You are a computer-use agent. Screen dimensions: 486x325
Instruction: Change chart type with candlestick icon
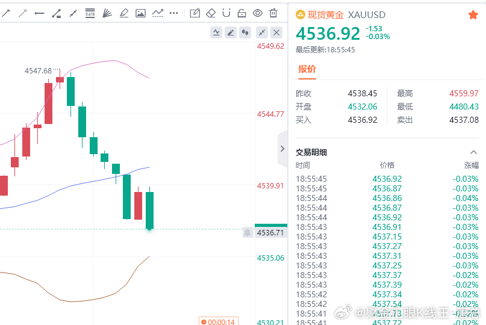coord(245,32)
